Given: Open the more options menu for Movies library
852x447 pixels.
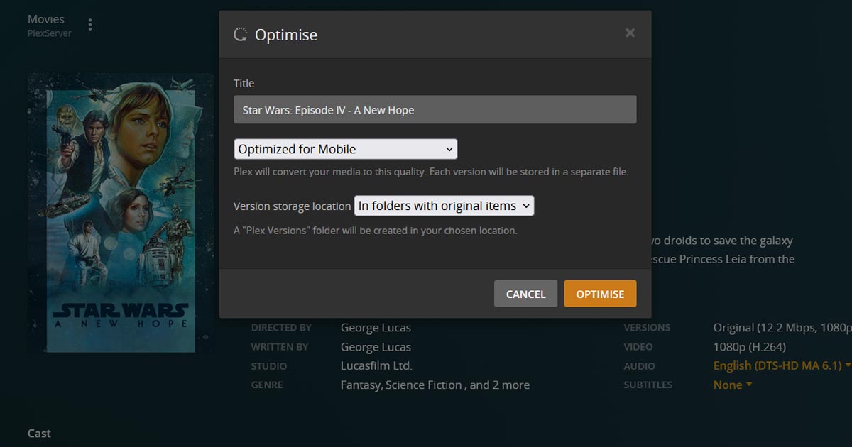Looking at the screenshot, I should (90, 23).
